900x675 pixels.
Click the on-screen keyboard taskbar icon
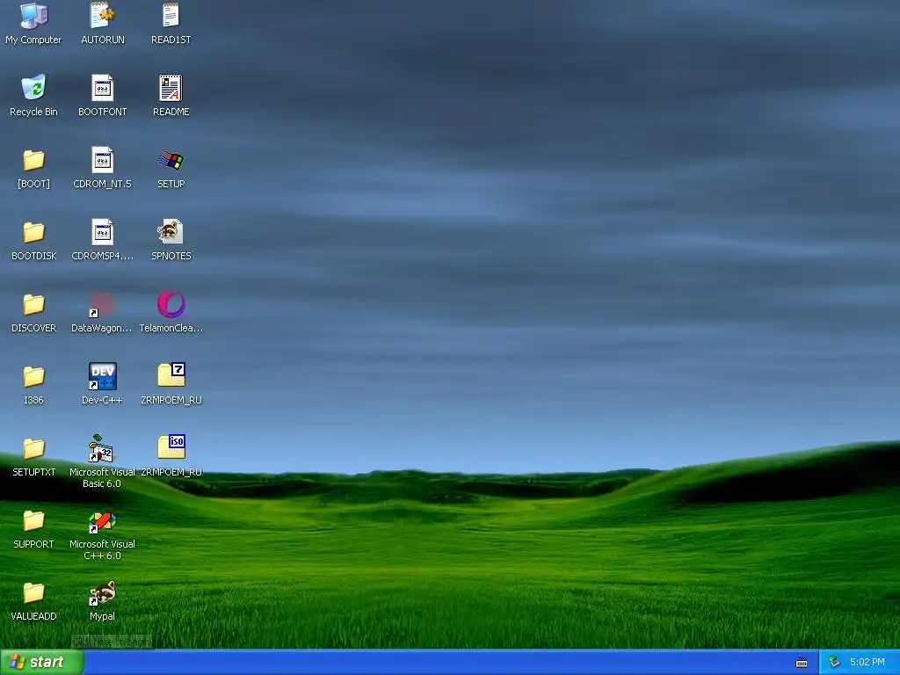[802, 663]
